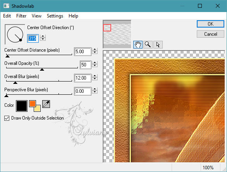Toggle Draw Only Outside Selection checkbox

click(x=7, y=118)
